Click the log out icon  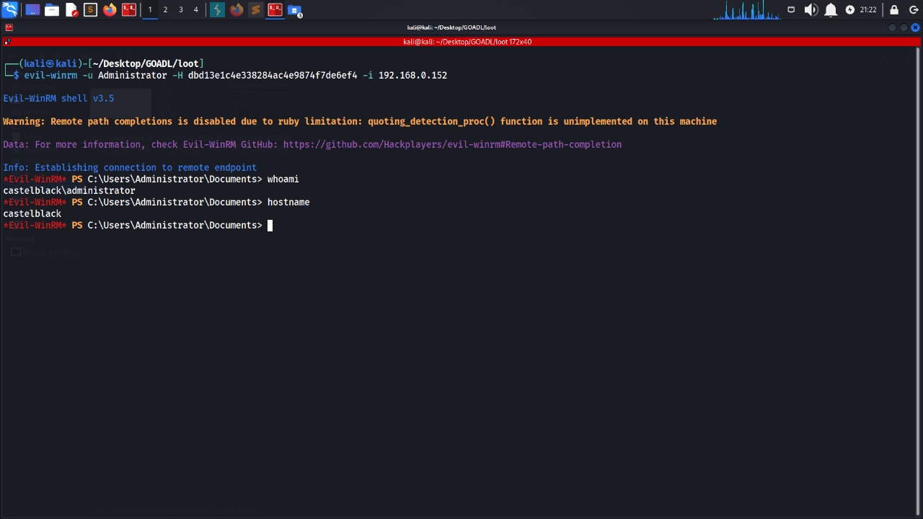tap(914, 9)
